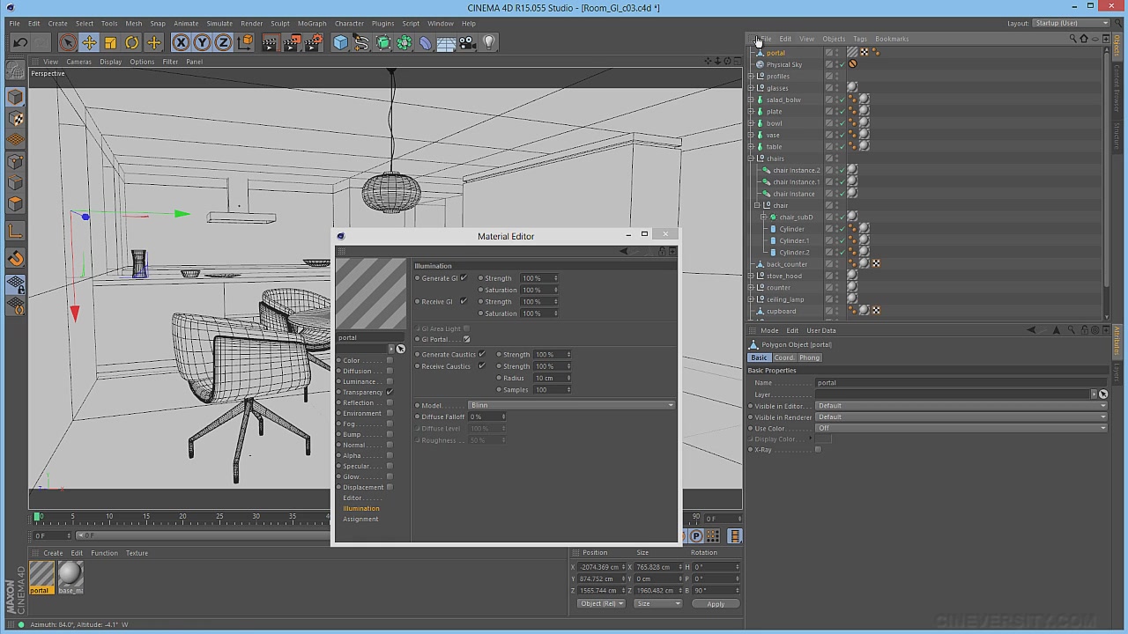Toggle Z axis lock

[223, 42]
